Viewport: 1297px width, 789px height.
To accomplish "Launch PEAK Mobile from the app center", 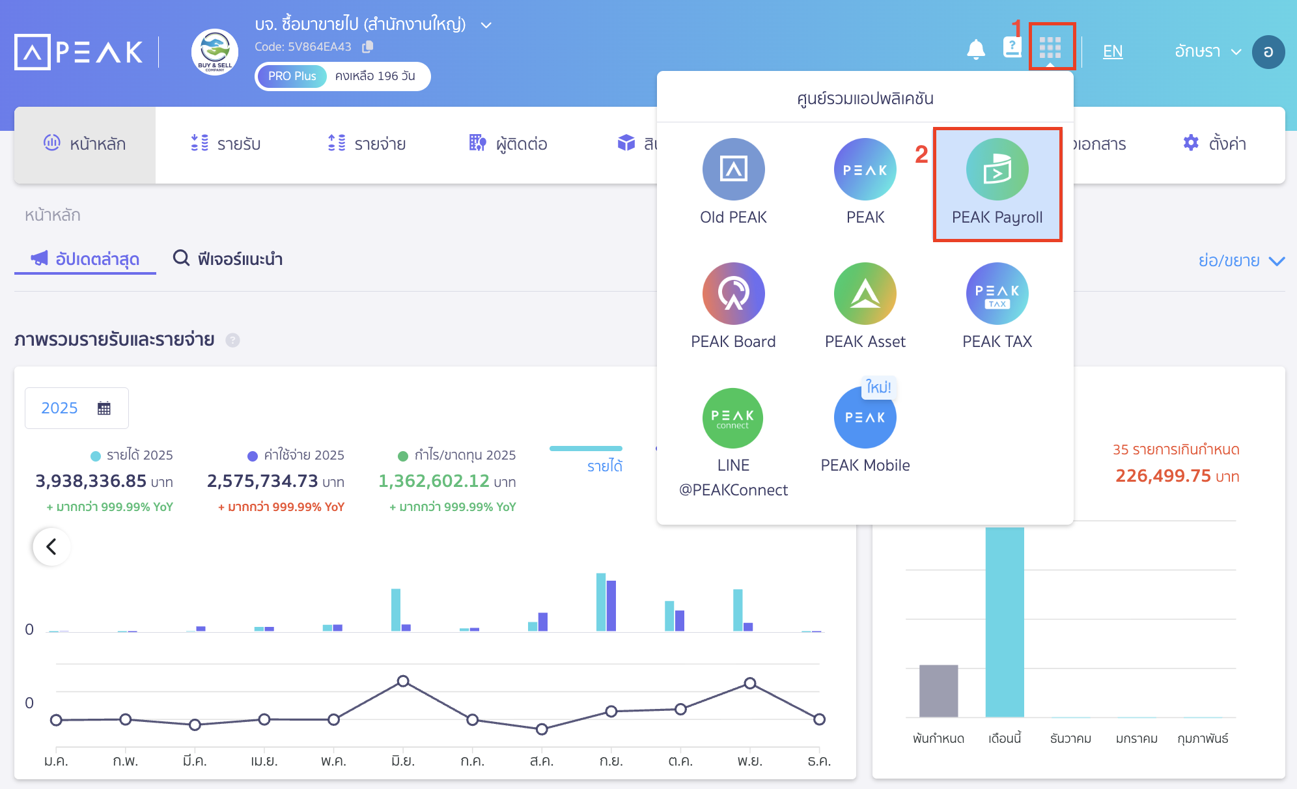I will click(864, 426).
